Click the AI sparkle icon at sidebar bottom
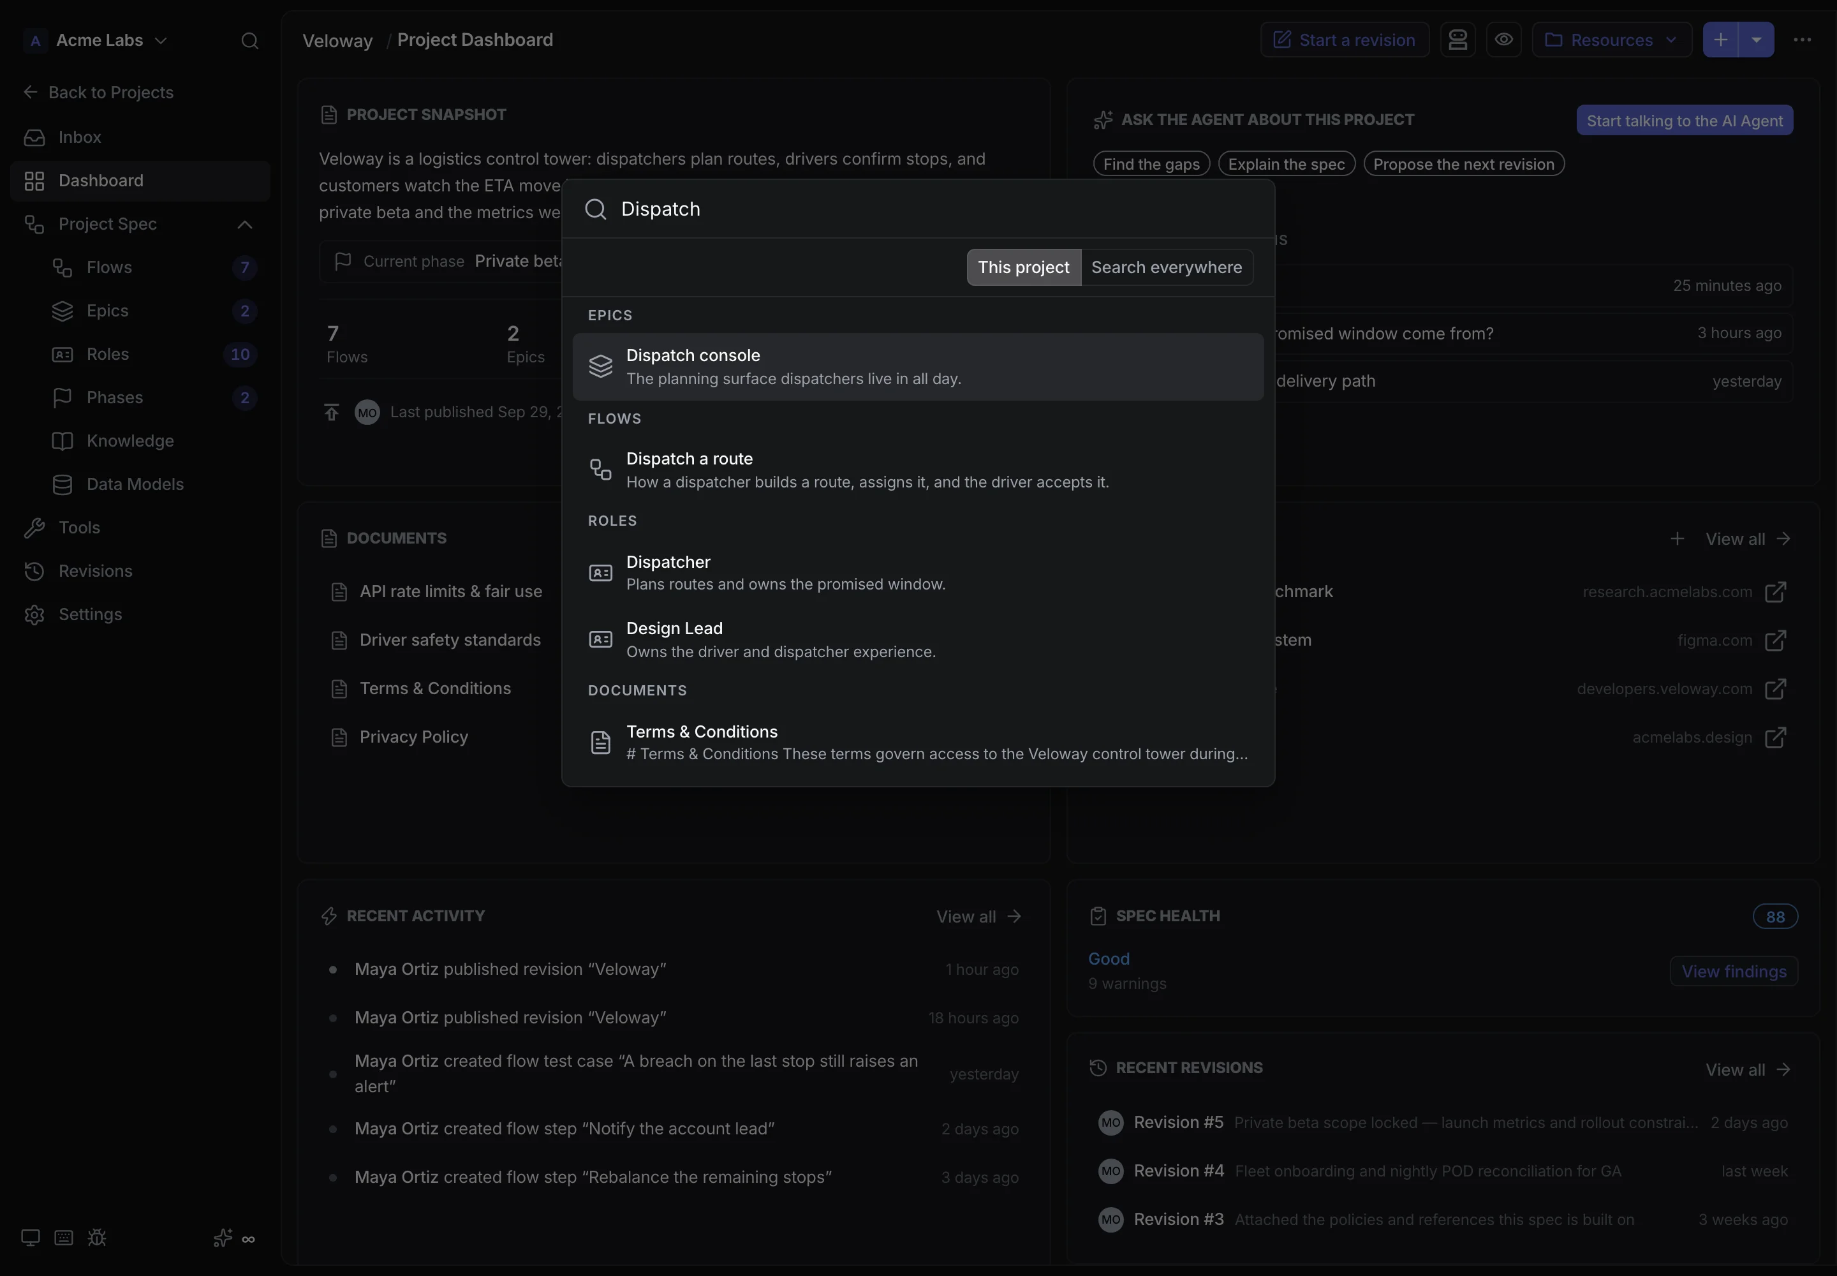 pyautogui.click(x=223, y=1238)
